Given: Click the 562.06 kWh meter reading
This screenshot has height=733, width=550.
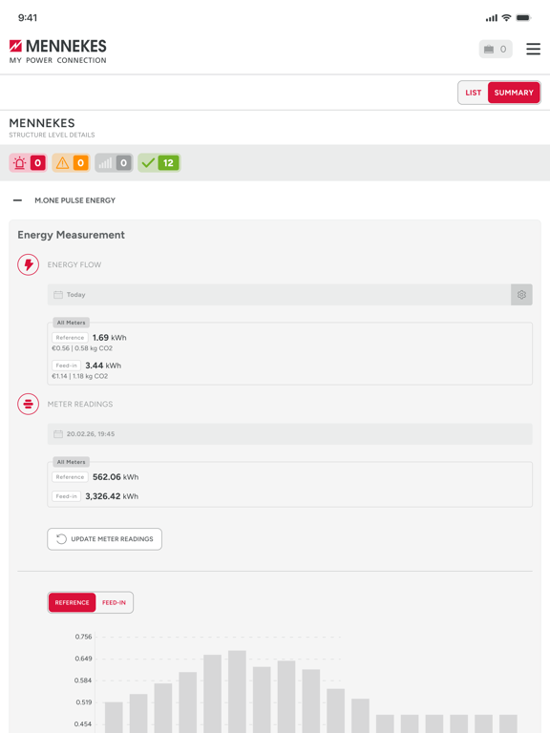Looking at the screenshot, I should coord(116,477).
